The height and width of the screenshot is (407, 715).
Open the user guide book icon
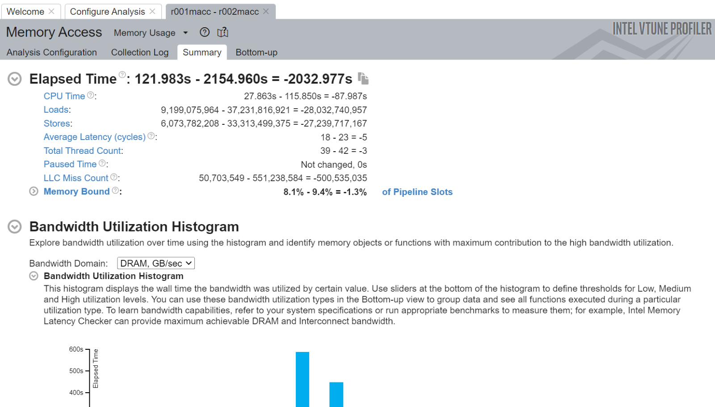point(222,32)
